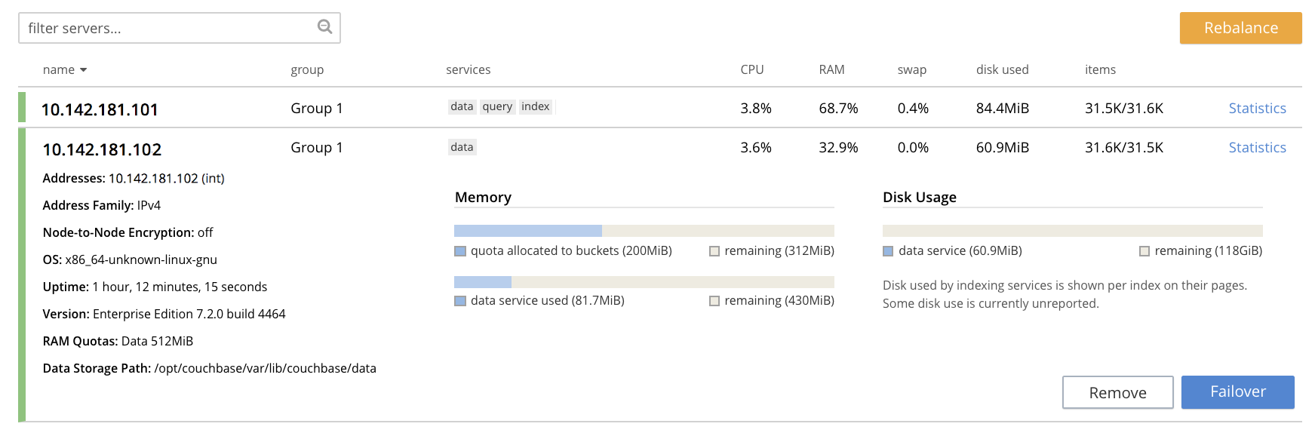Click the query service tag
The image size is (1315, 439).
(497, 106)
